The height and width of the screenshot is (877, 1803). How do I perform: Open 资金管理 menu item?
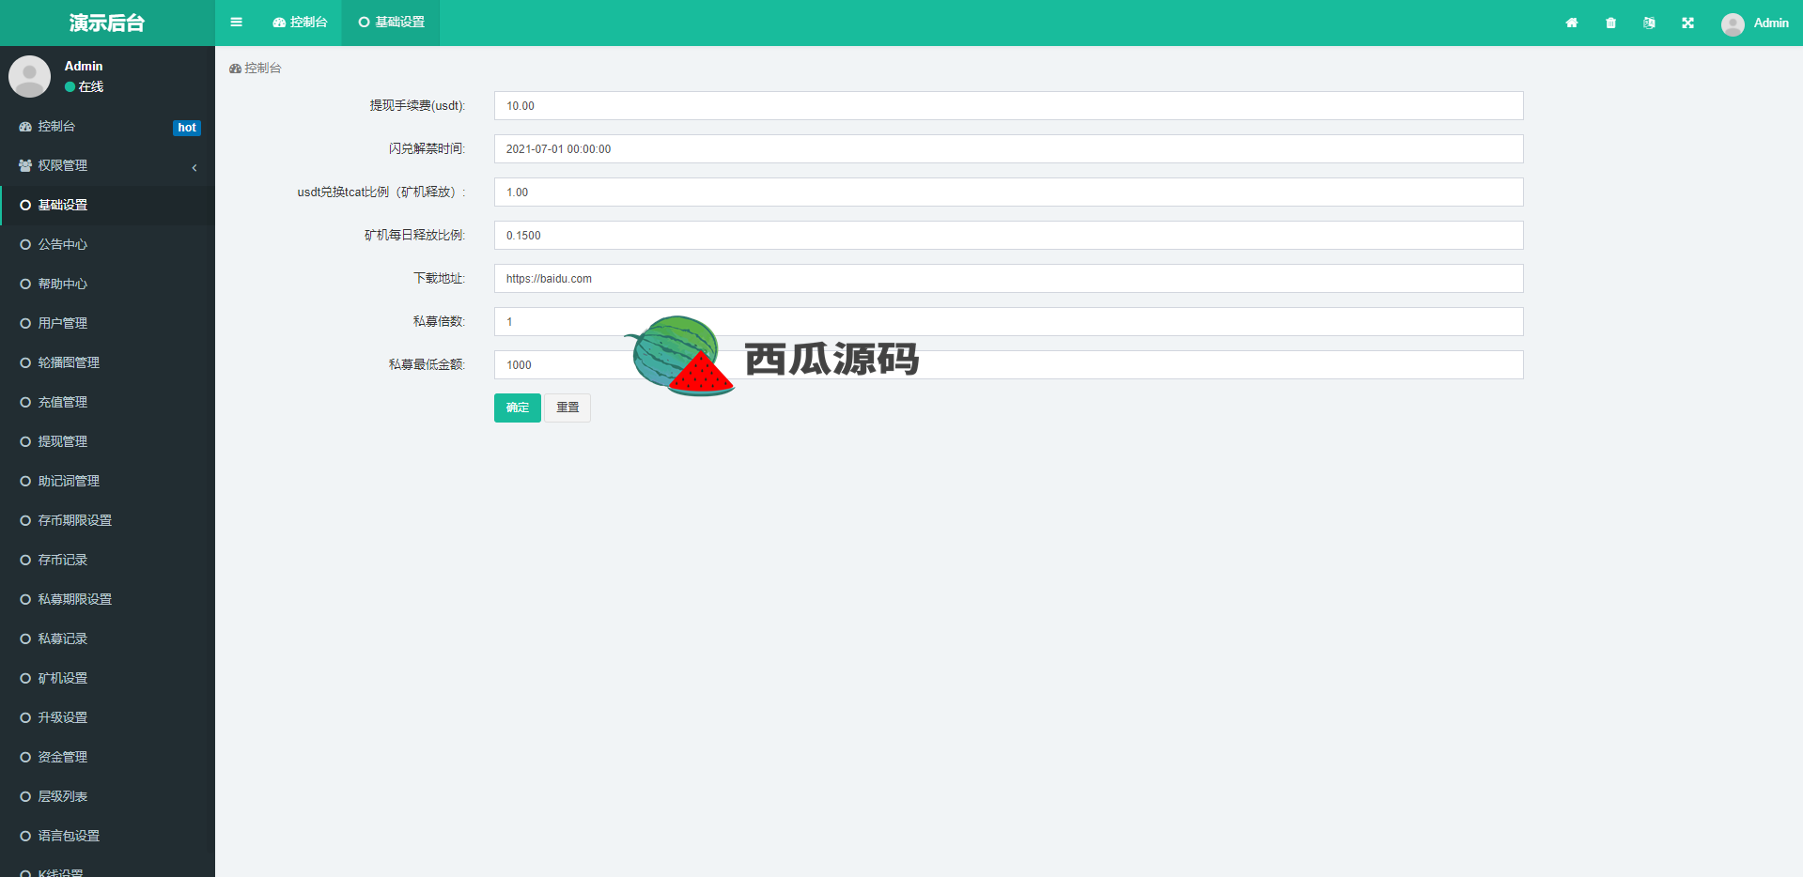(107, 757)
